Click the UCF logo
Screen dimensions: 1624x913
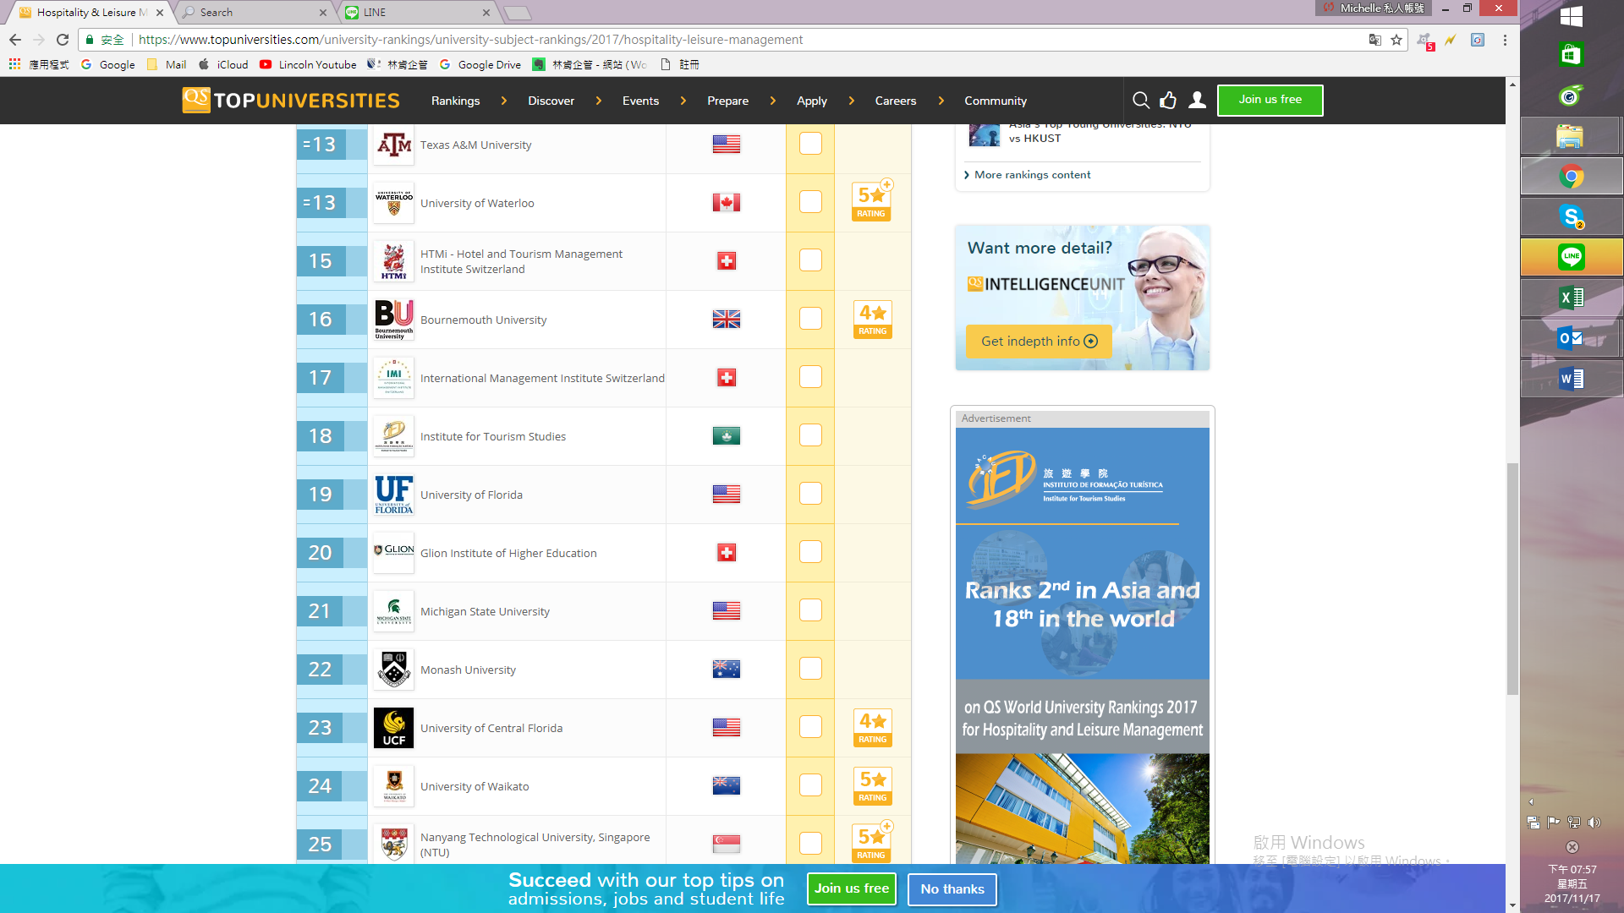[x=394, y=728]
